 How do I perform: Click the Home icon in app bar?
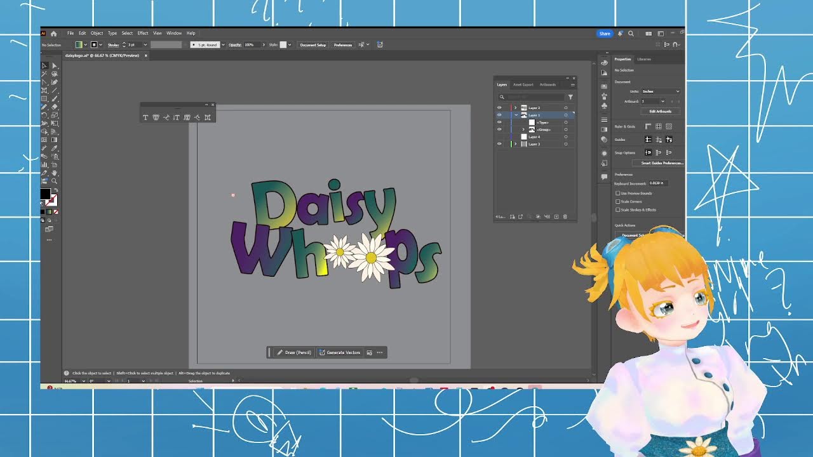[x=53, y=34]
